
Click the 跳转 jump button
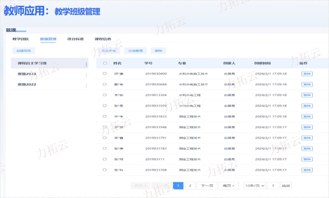286,186
